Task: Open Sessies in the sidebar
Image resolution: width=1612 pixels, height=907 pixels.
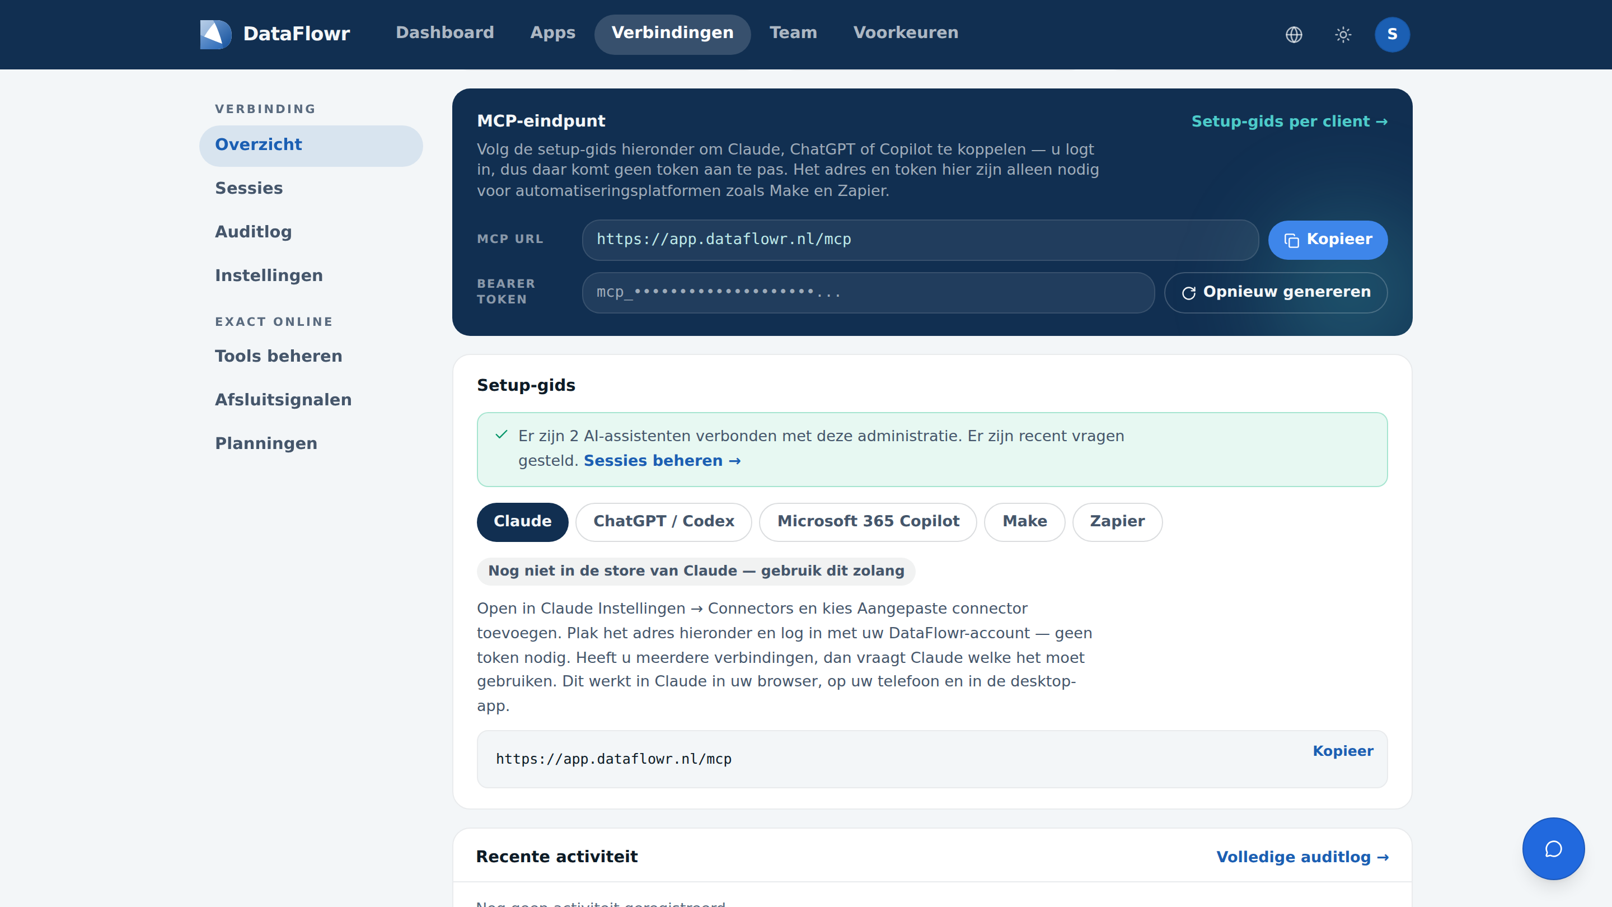Action: click(311, 189)
